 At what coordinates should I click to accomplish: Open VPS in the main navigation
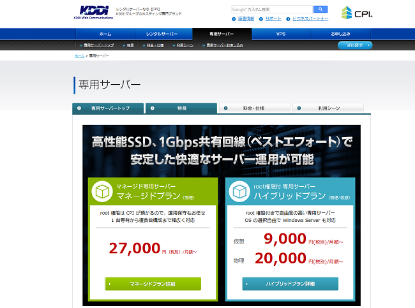[281, 34]
